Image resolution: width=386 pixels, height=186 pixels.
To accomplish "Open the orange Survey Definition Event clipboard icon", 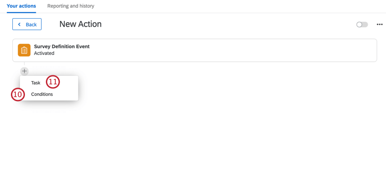I will point(24,50).
